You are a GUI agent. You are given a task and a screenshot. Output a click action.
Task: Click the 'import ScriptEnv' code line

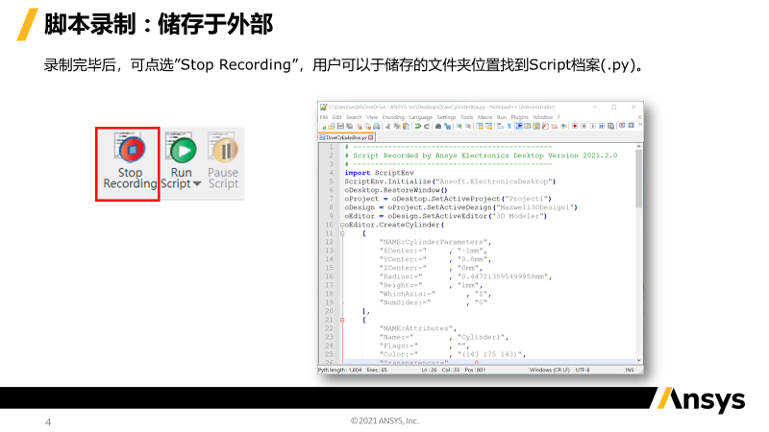(379, 173)
